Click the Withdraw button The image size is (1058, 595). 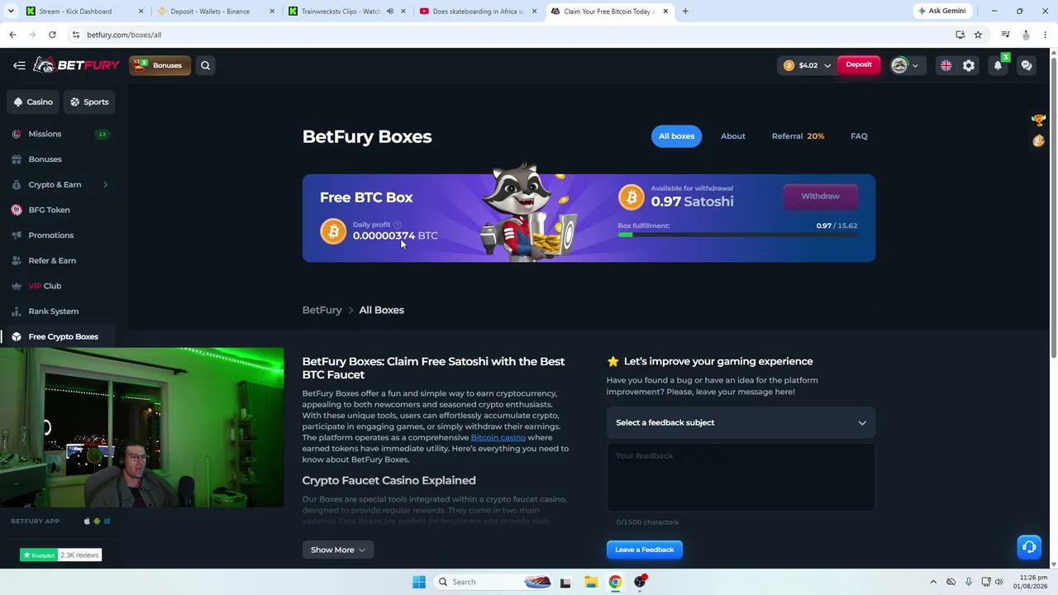tap(820, 197)
